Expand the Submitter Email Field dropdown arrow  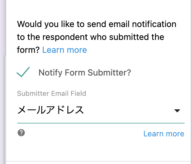177,111
